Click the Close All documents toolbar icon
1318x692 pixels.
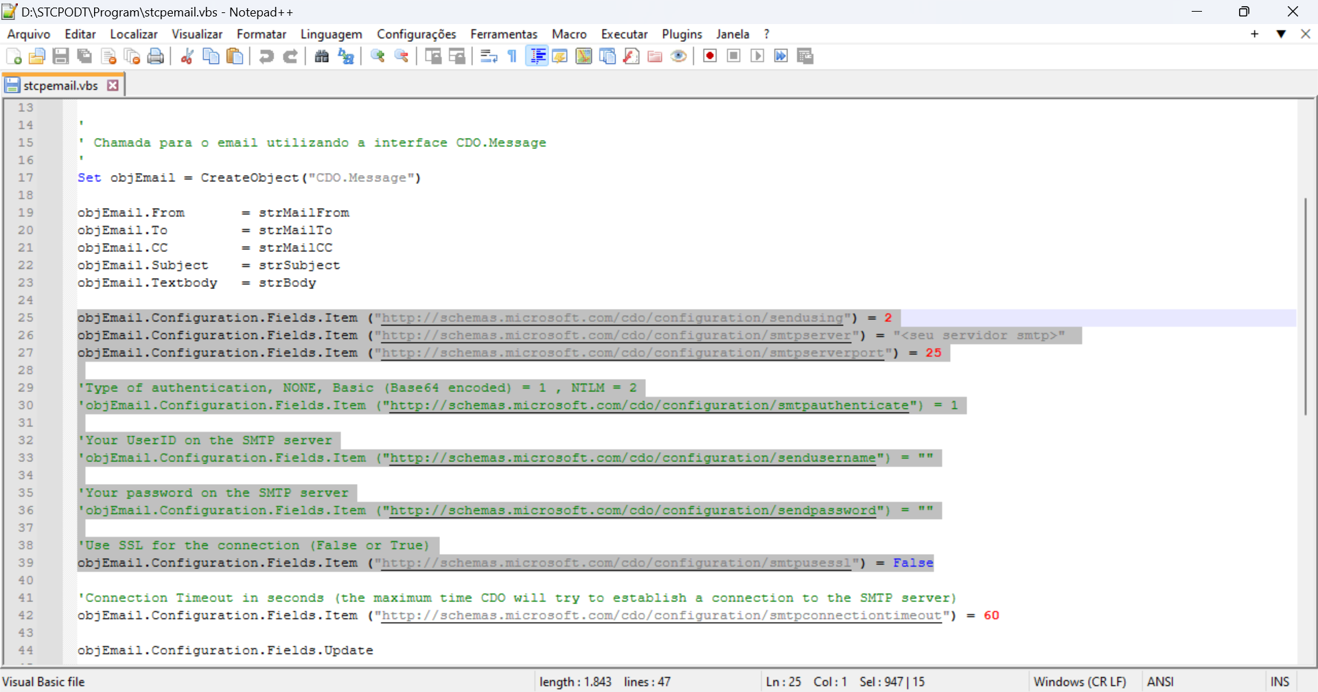pos(132,56)
